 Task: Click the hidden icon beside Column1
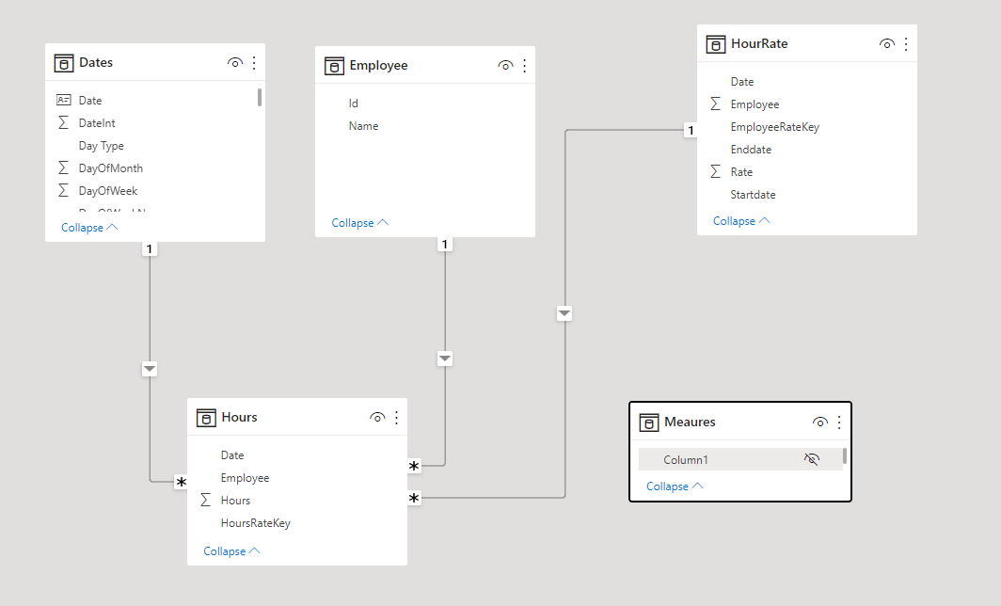pos(813,459)
